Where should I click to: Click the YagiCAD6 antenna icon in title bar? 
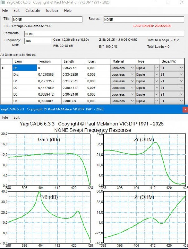(x=2, y=2)
